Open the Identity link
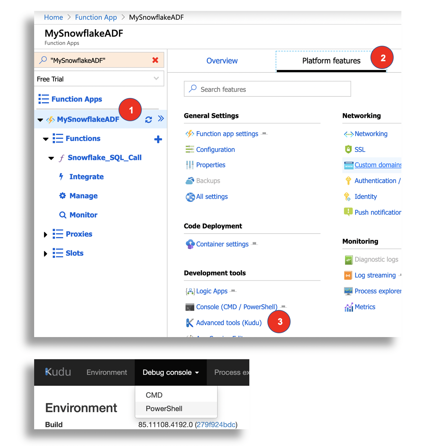Image resolution: width=422 pixels, height=446 pixels. [366, 197]
